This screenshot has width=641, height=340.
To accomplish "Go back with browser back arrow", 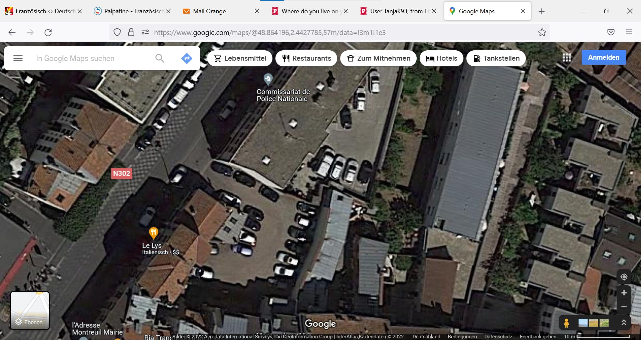I will pos(12,32).
